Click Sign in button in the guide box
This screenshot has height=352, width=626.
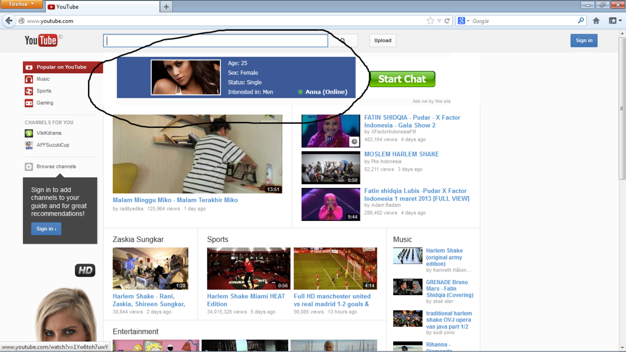(46, 229)
